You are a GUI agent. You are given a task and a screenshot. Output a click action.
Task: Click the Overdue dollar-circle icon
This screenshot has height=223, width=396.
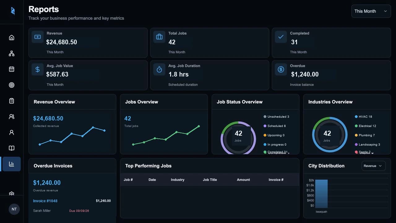pyautogui.click(x=281, y=69)
